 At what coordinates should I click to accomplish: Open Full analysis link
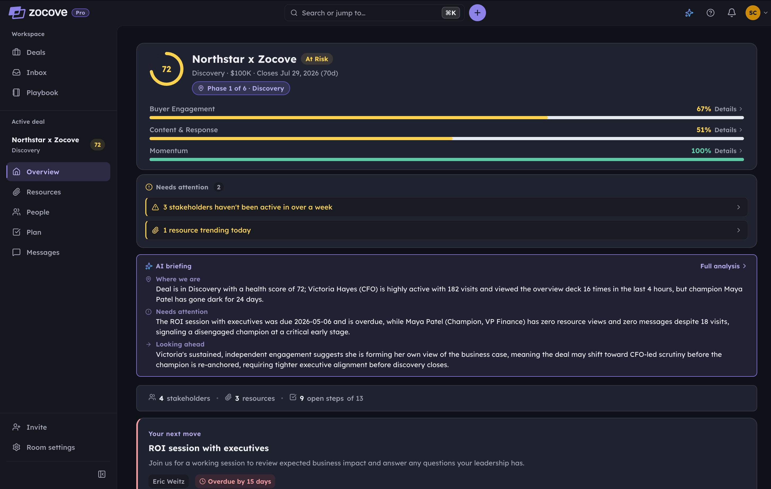(723, 266)
